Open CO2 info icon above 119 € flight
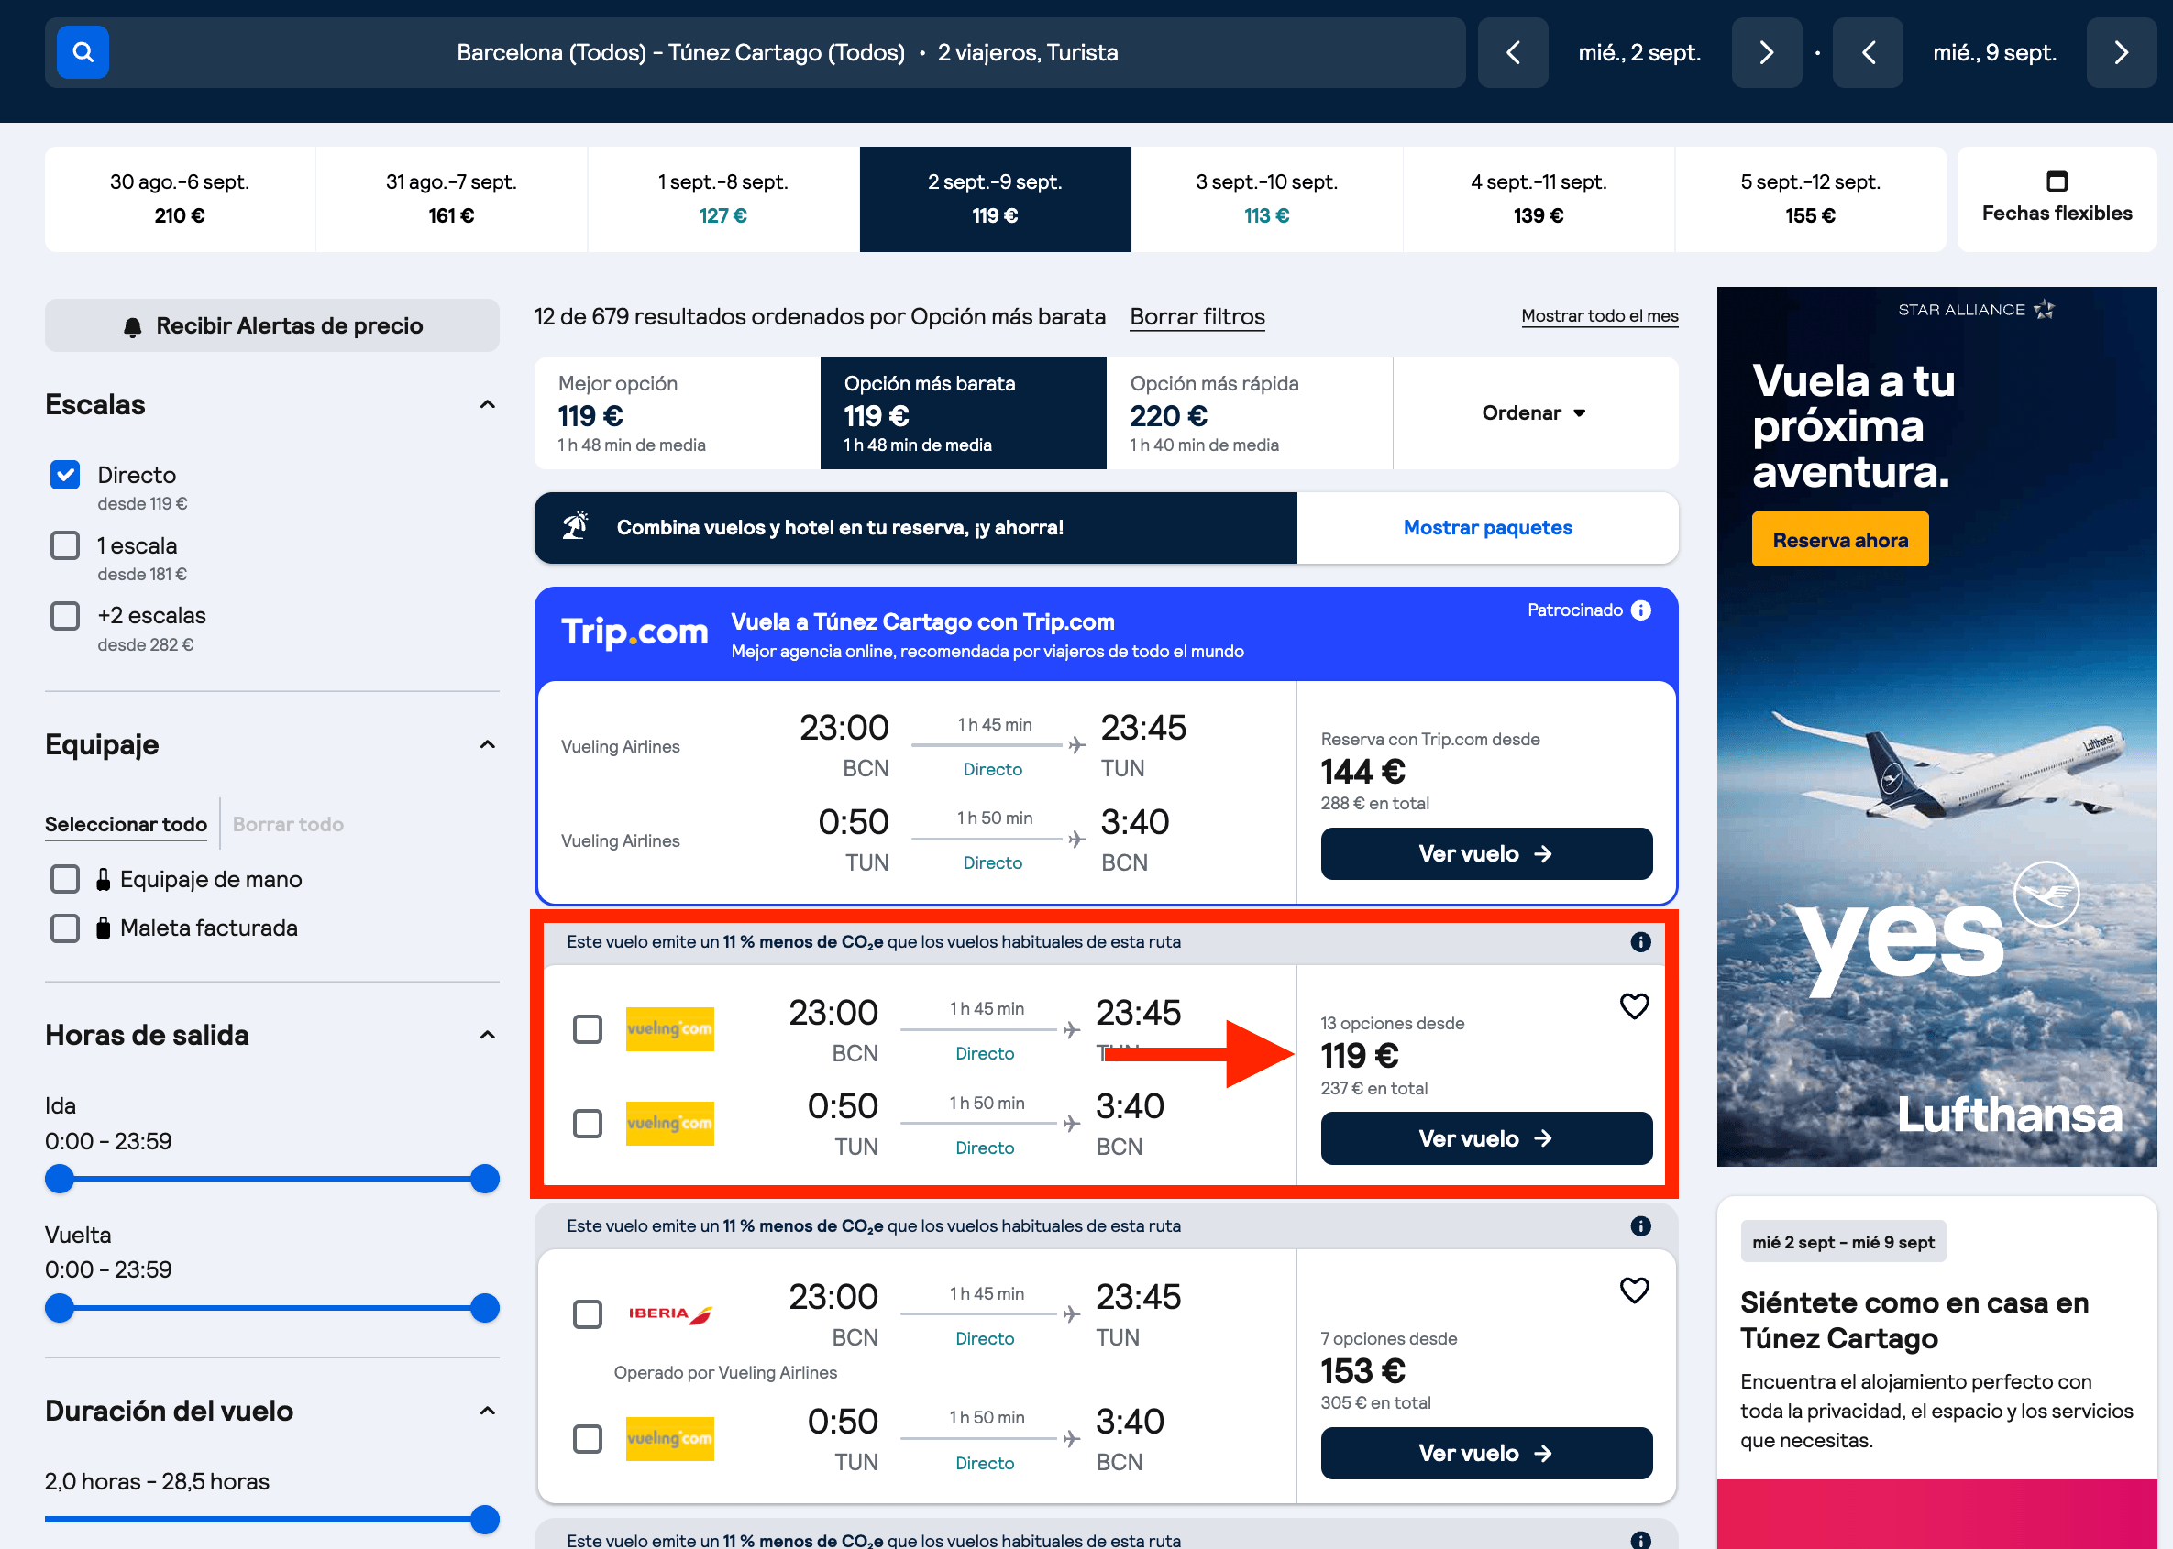Image resolution: width=2173 pixels, height=1549 pixels. point(1640,942)
